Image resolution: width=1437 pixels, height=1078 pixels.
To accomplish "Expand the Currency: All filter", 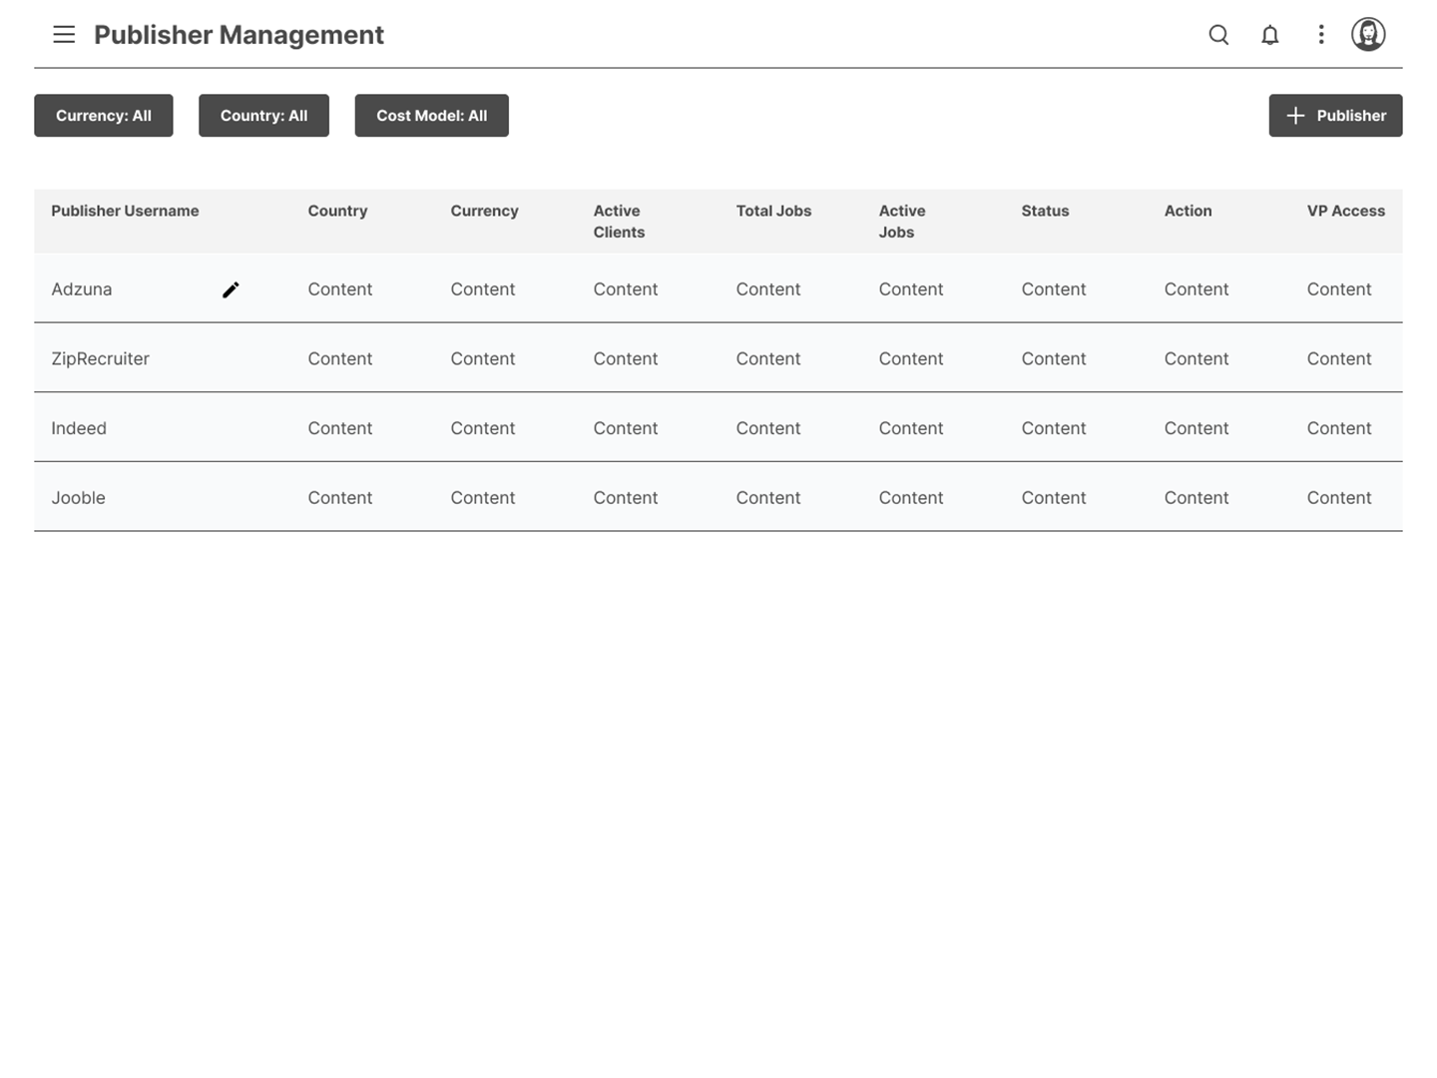I will [104, 116].
